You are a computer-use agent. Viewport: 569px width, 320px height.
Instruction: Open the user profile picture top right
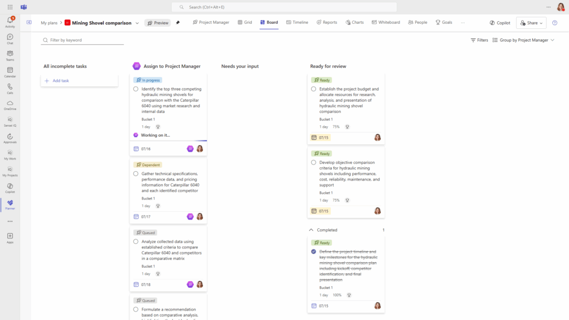561,7
